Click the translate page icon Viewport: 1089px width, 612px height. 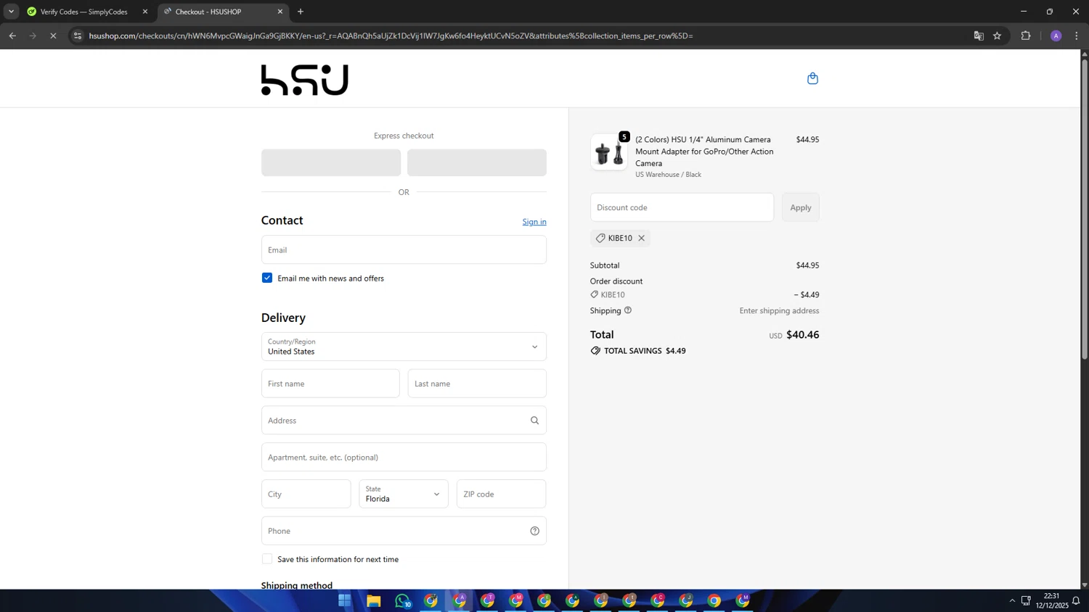click(x=979, y=36)
